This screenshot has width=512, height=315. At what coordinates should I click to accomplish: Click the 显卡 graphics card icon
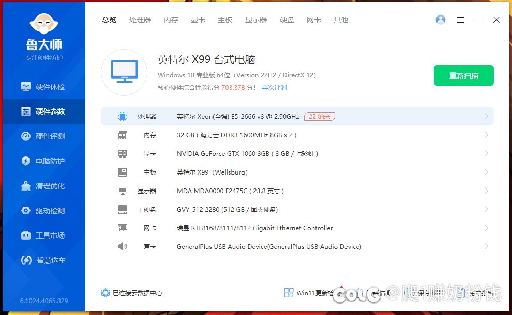click(123, 153)
